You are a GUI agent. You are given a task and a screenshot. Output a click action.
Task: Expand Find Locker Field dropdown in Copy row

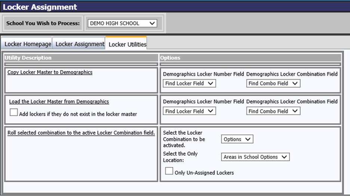(189, 84)
